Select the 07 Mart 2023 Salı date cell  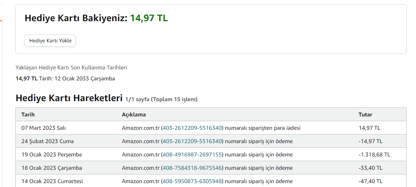[41, 128]
